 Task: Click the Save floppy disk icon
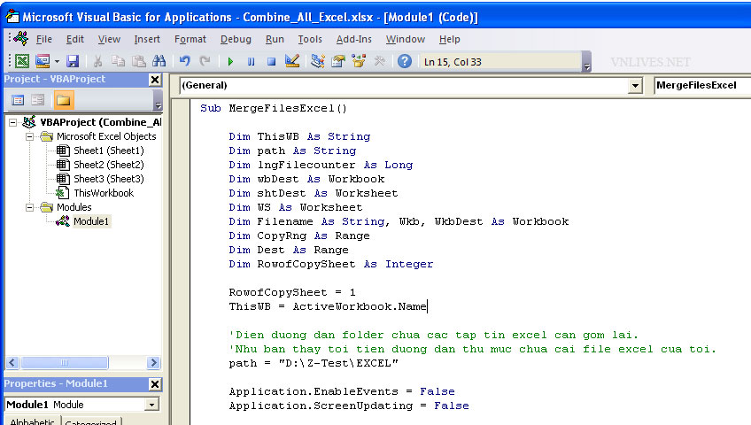point(73,61)
